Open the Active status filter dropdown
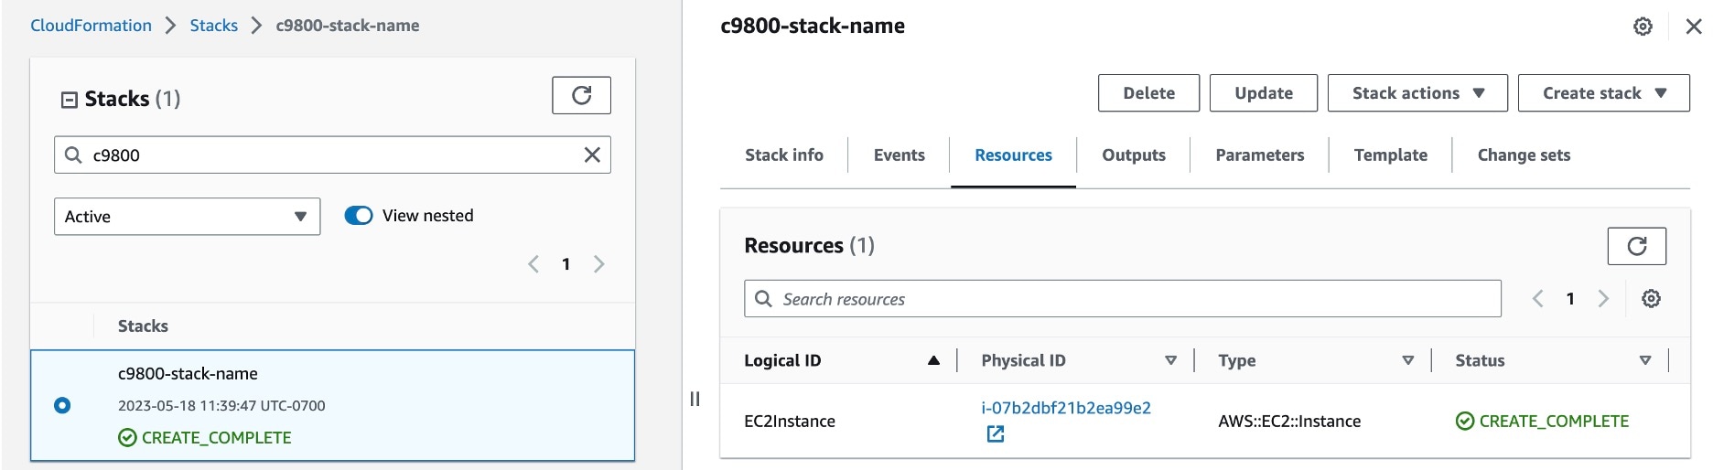 pos(187,217)
